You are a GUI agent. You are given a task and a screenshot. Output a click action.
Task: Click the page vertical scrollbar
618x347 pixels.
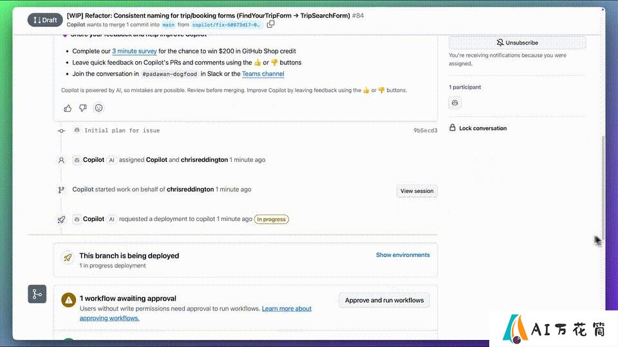click(603, 187)
